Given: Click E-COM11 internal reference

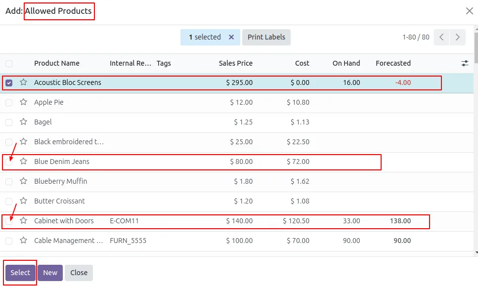Looking at the screenshot, I should point(125,221).
